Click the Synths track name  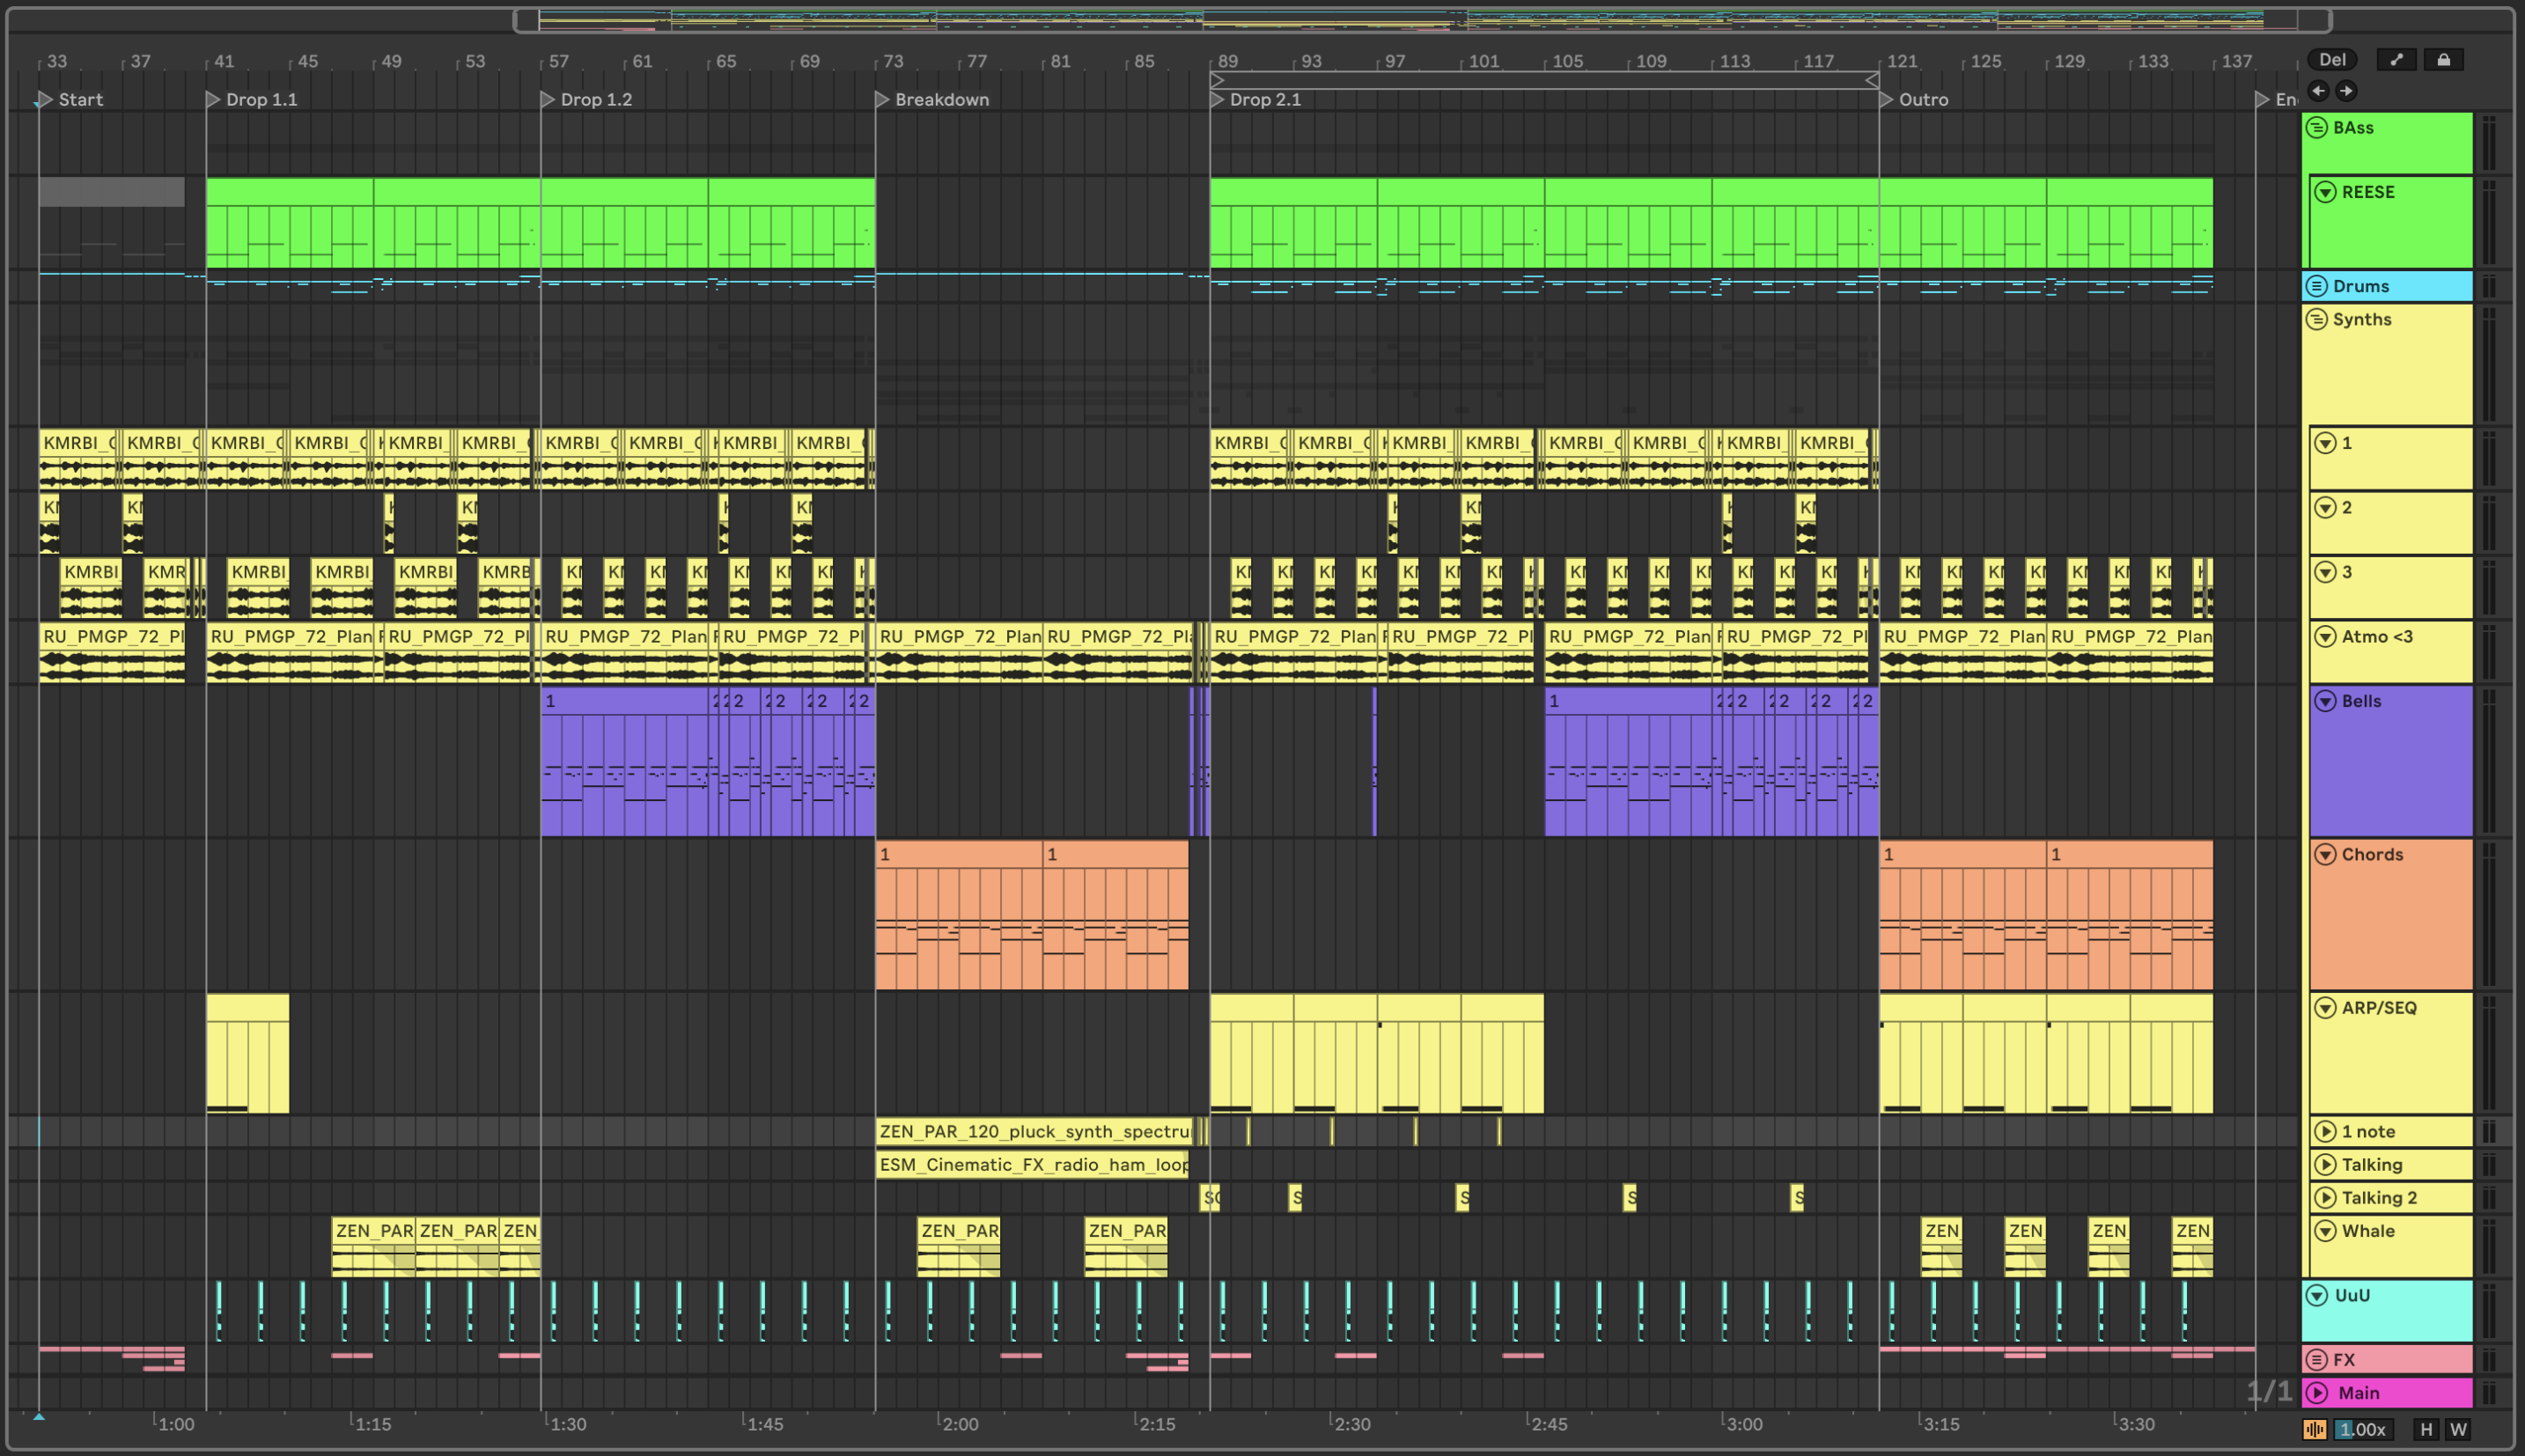2362,319
